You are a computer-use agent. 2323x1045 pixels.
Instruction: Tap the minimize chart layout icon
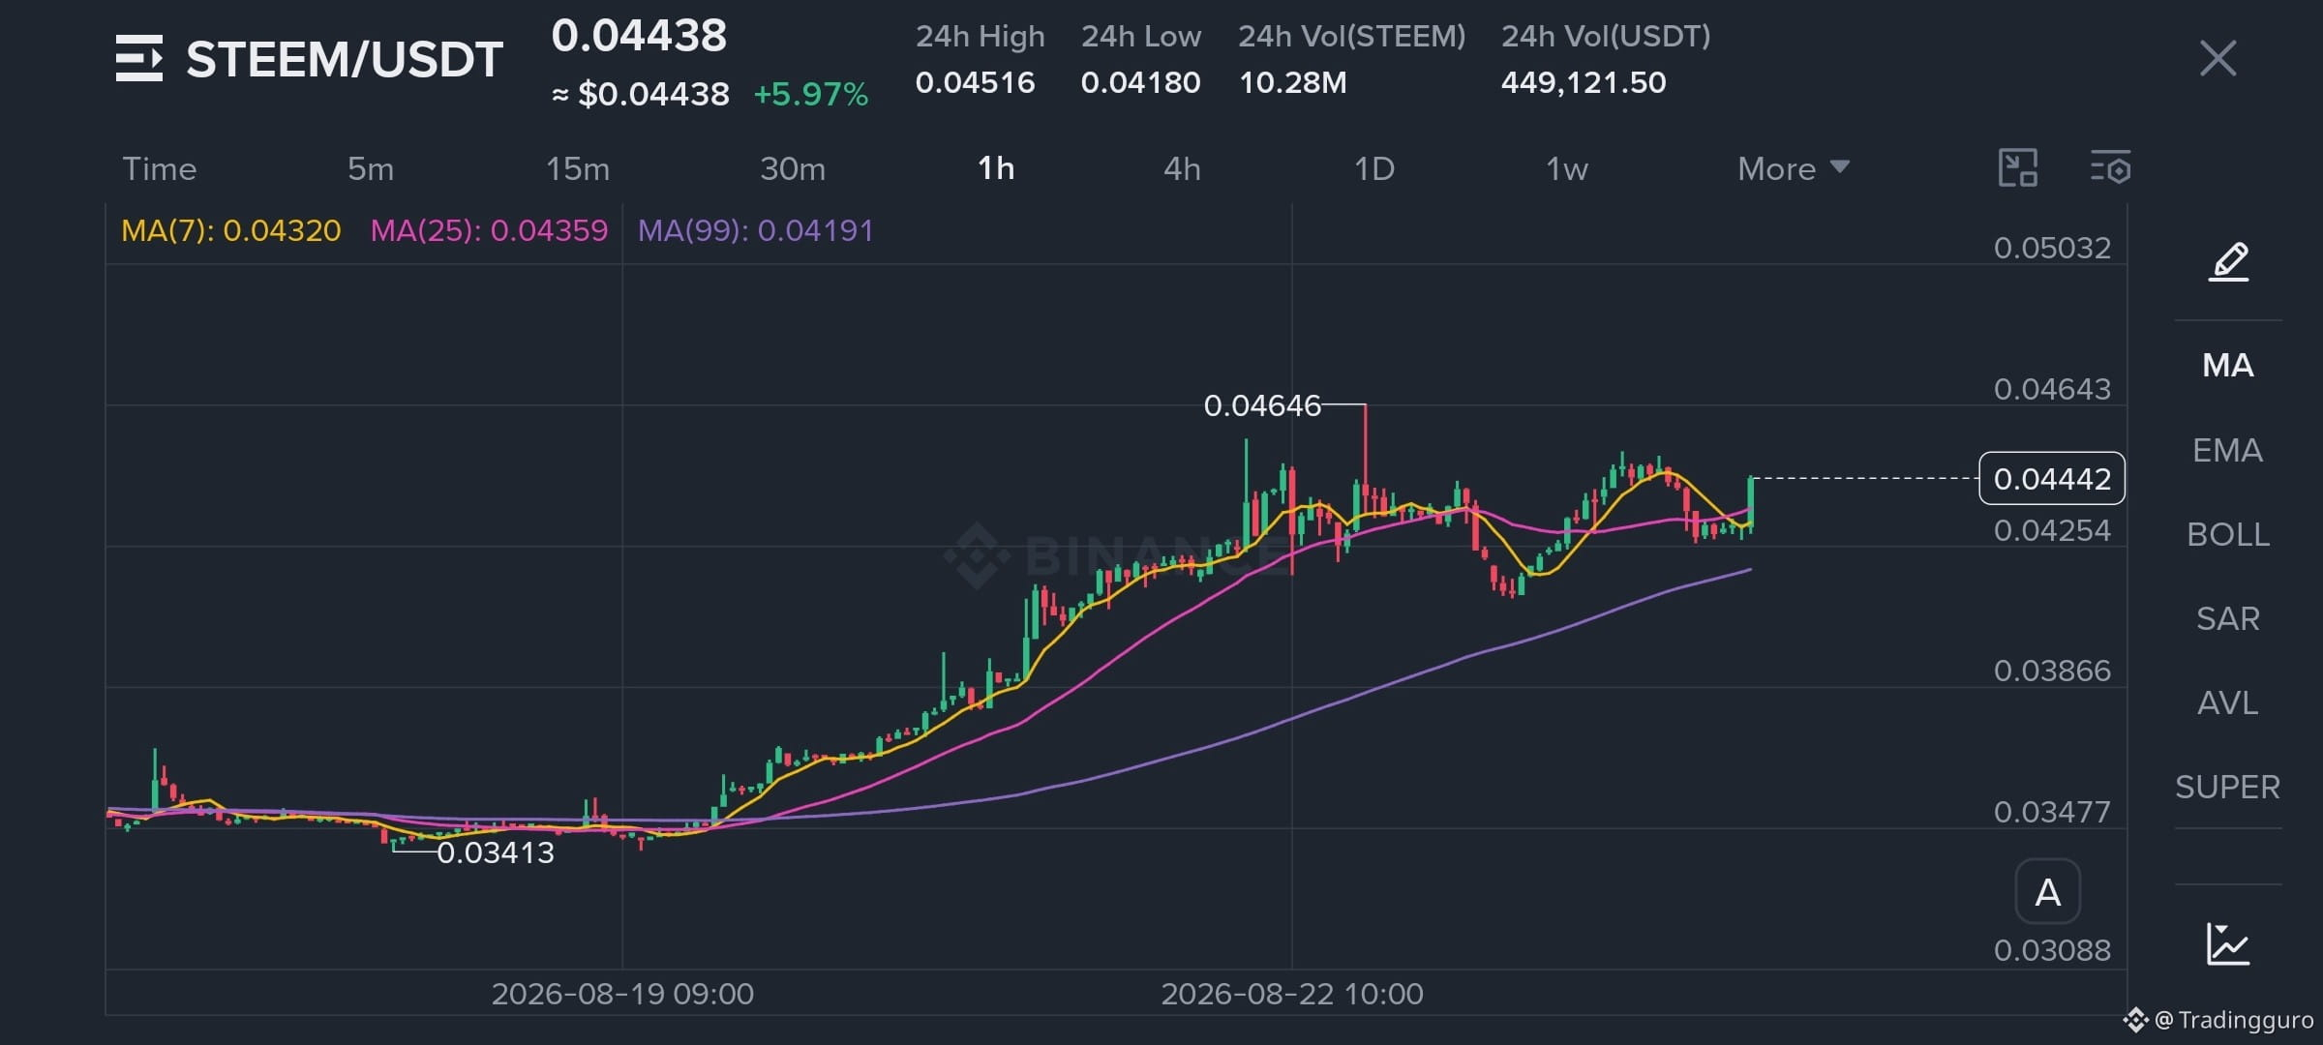(2018, 168)
